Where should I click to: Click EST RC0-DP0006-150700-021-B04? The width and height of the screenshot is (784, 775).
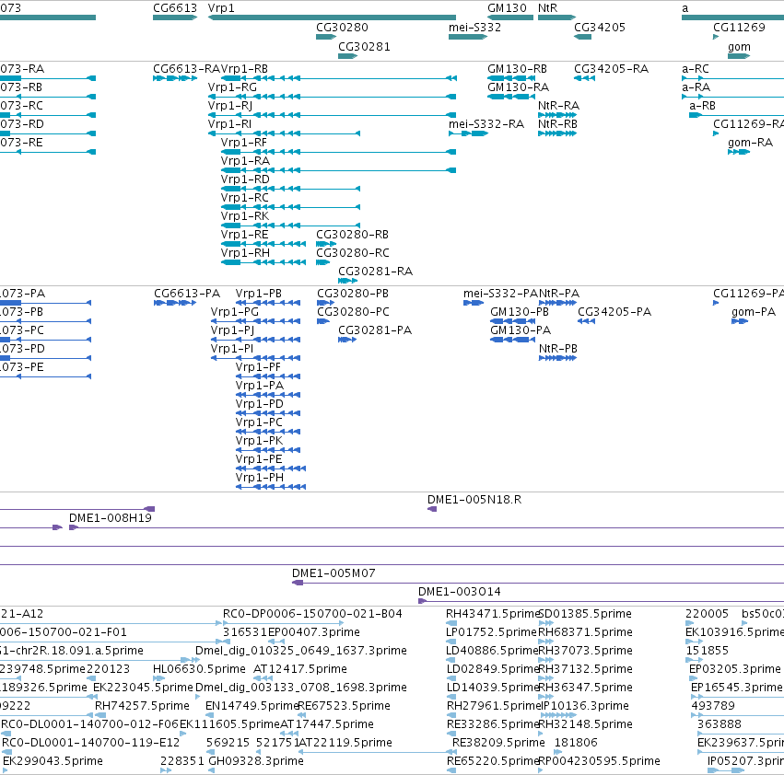pyautogui.click(x=283, y=623)
